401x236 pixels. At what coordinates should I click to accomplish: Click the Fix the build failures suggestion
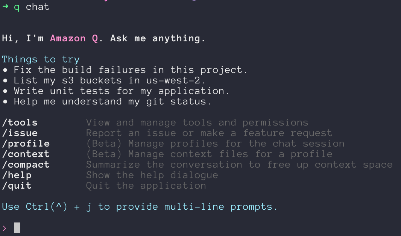(131, 70)
